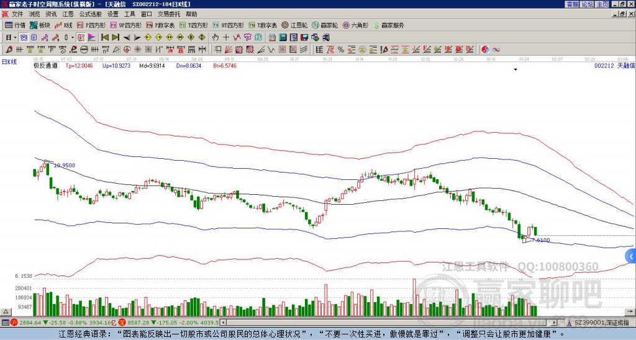Select the crosshair plus tool
Viewport: 636px width, 340px height.
point(226,38)
